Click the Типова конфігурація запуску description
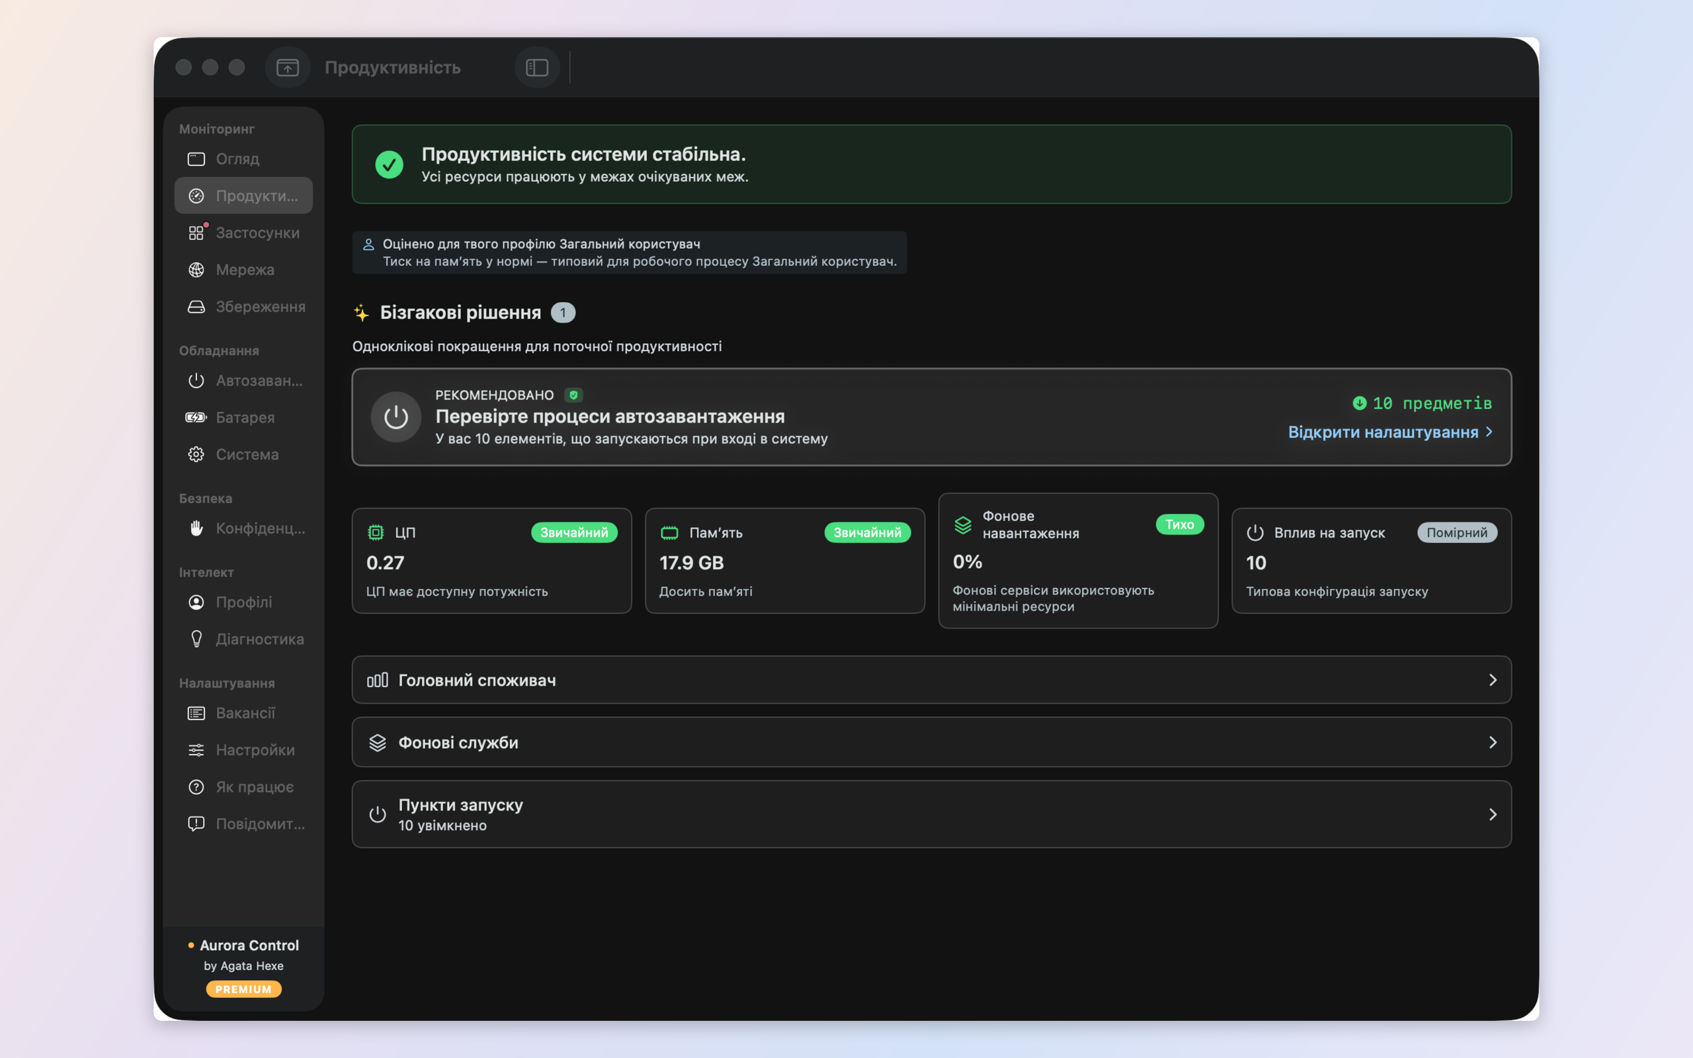This screenshot has height=1058, width=1693. tap(1337, 592)
